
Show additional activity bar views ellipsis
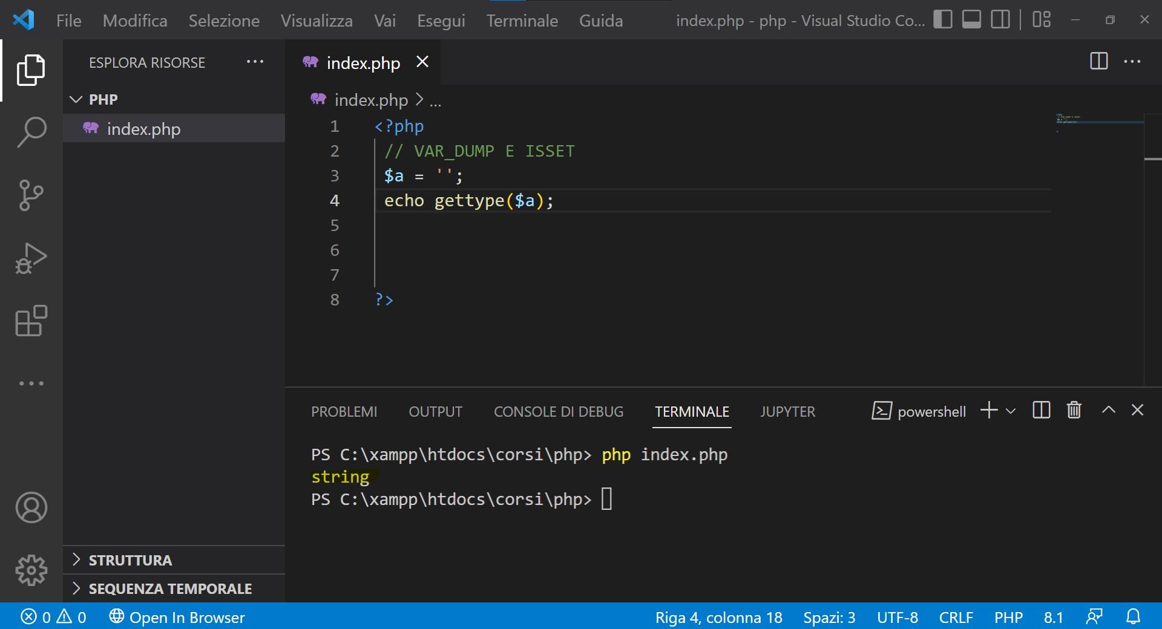[x=31, y=383]
